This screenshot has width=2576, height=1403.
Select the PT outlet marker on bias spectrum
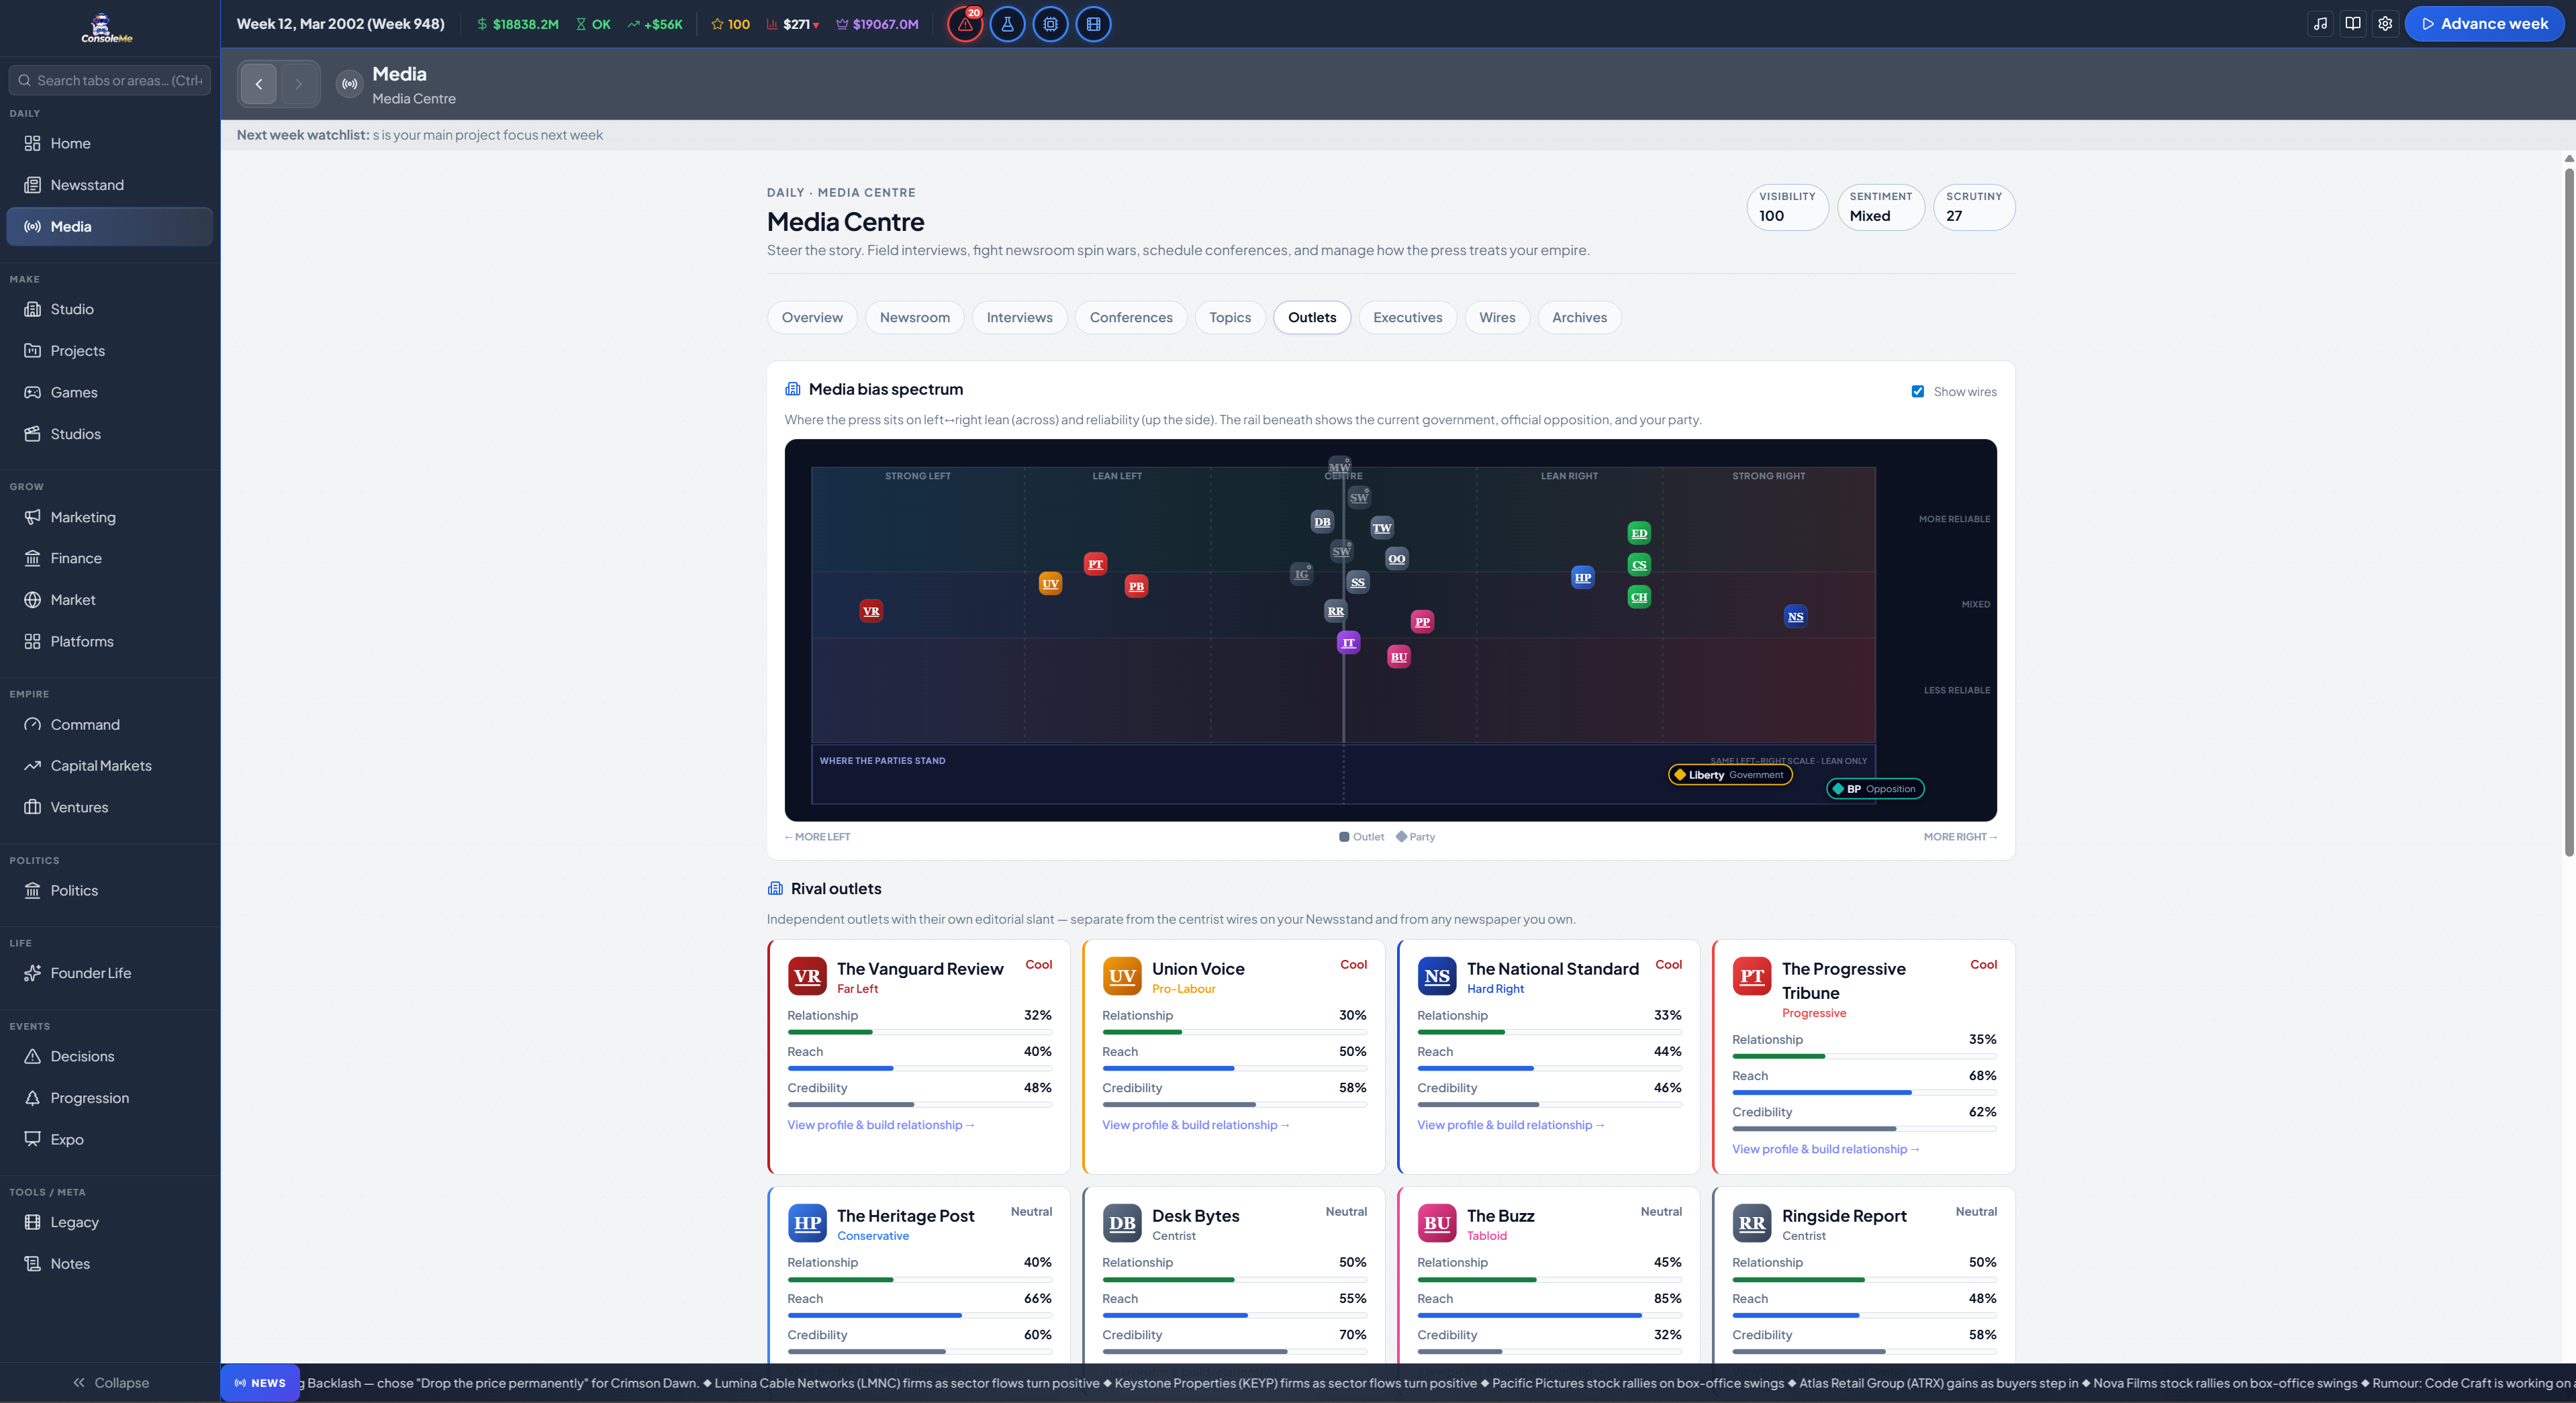(x=1096, y=564)
